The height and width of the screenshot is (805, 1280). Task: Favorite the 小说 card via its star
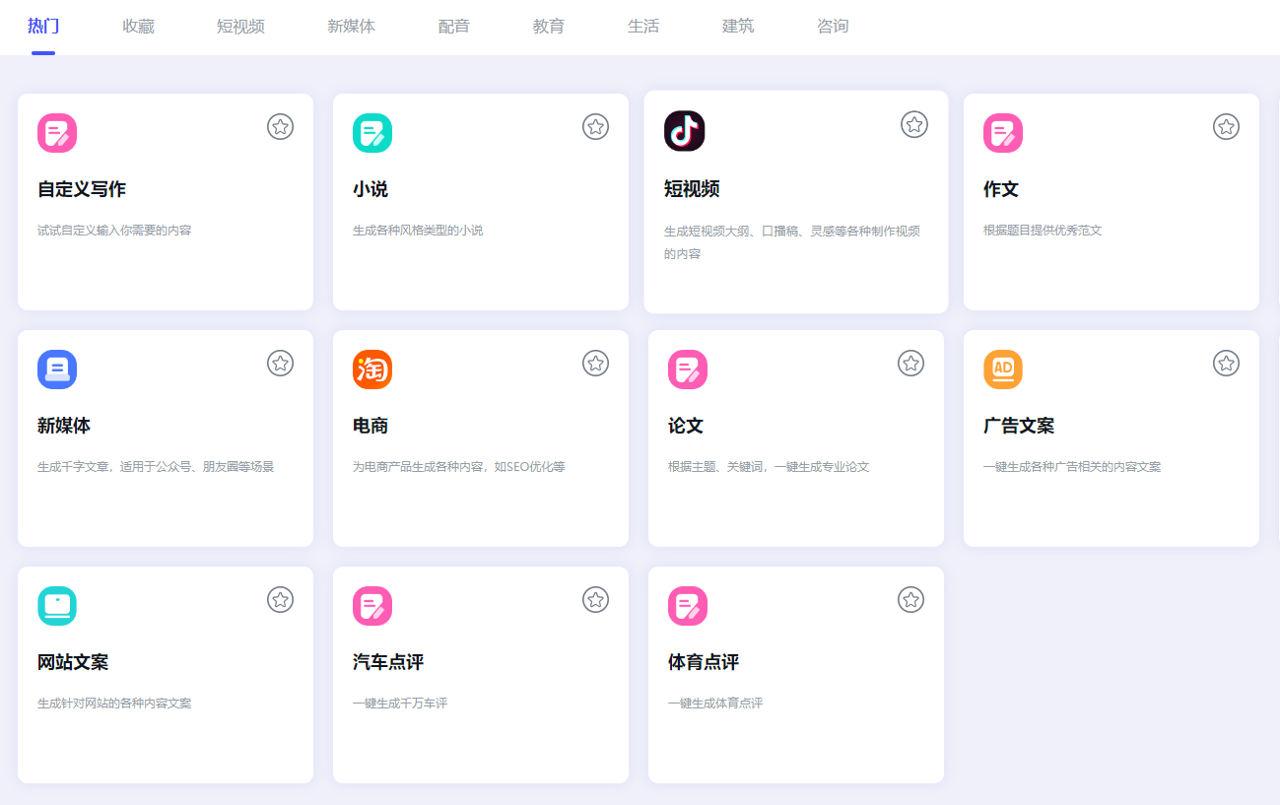[595, 126]
